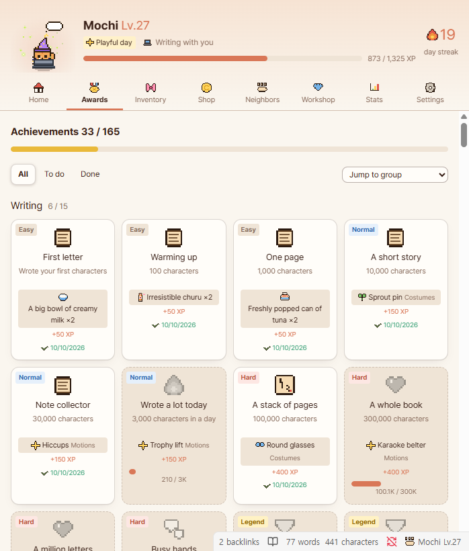Click the red sync-off icon in status bar
The width and height of the screenshot is (469, 551).
click(x=392, y=542)
